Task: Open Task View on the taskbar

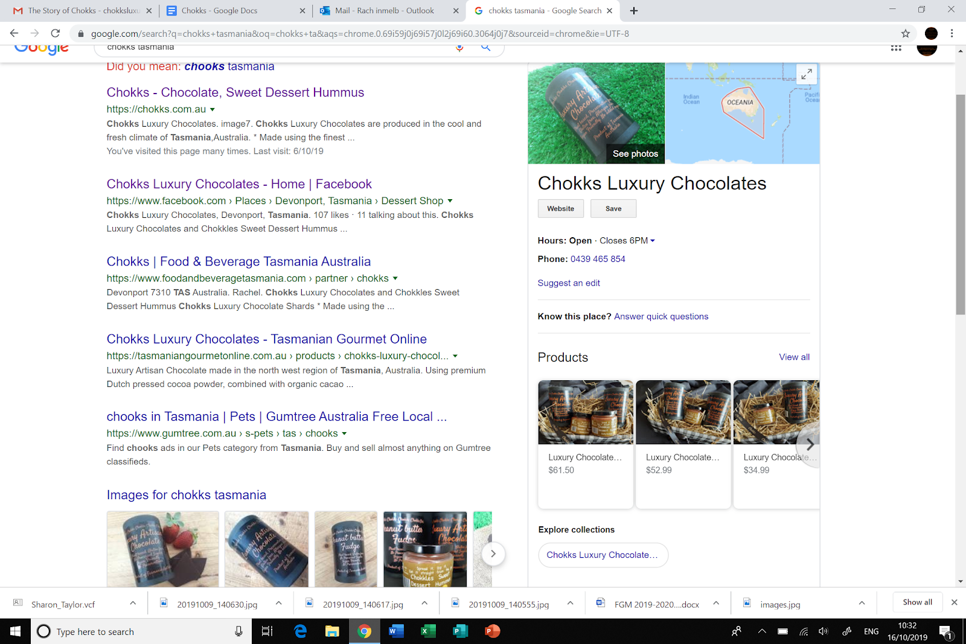Action: (267, 631)
